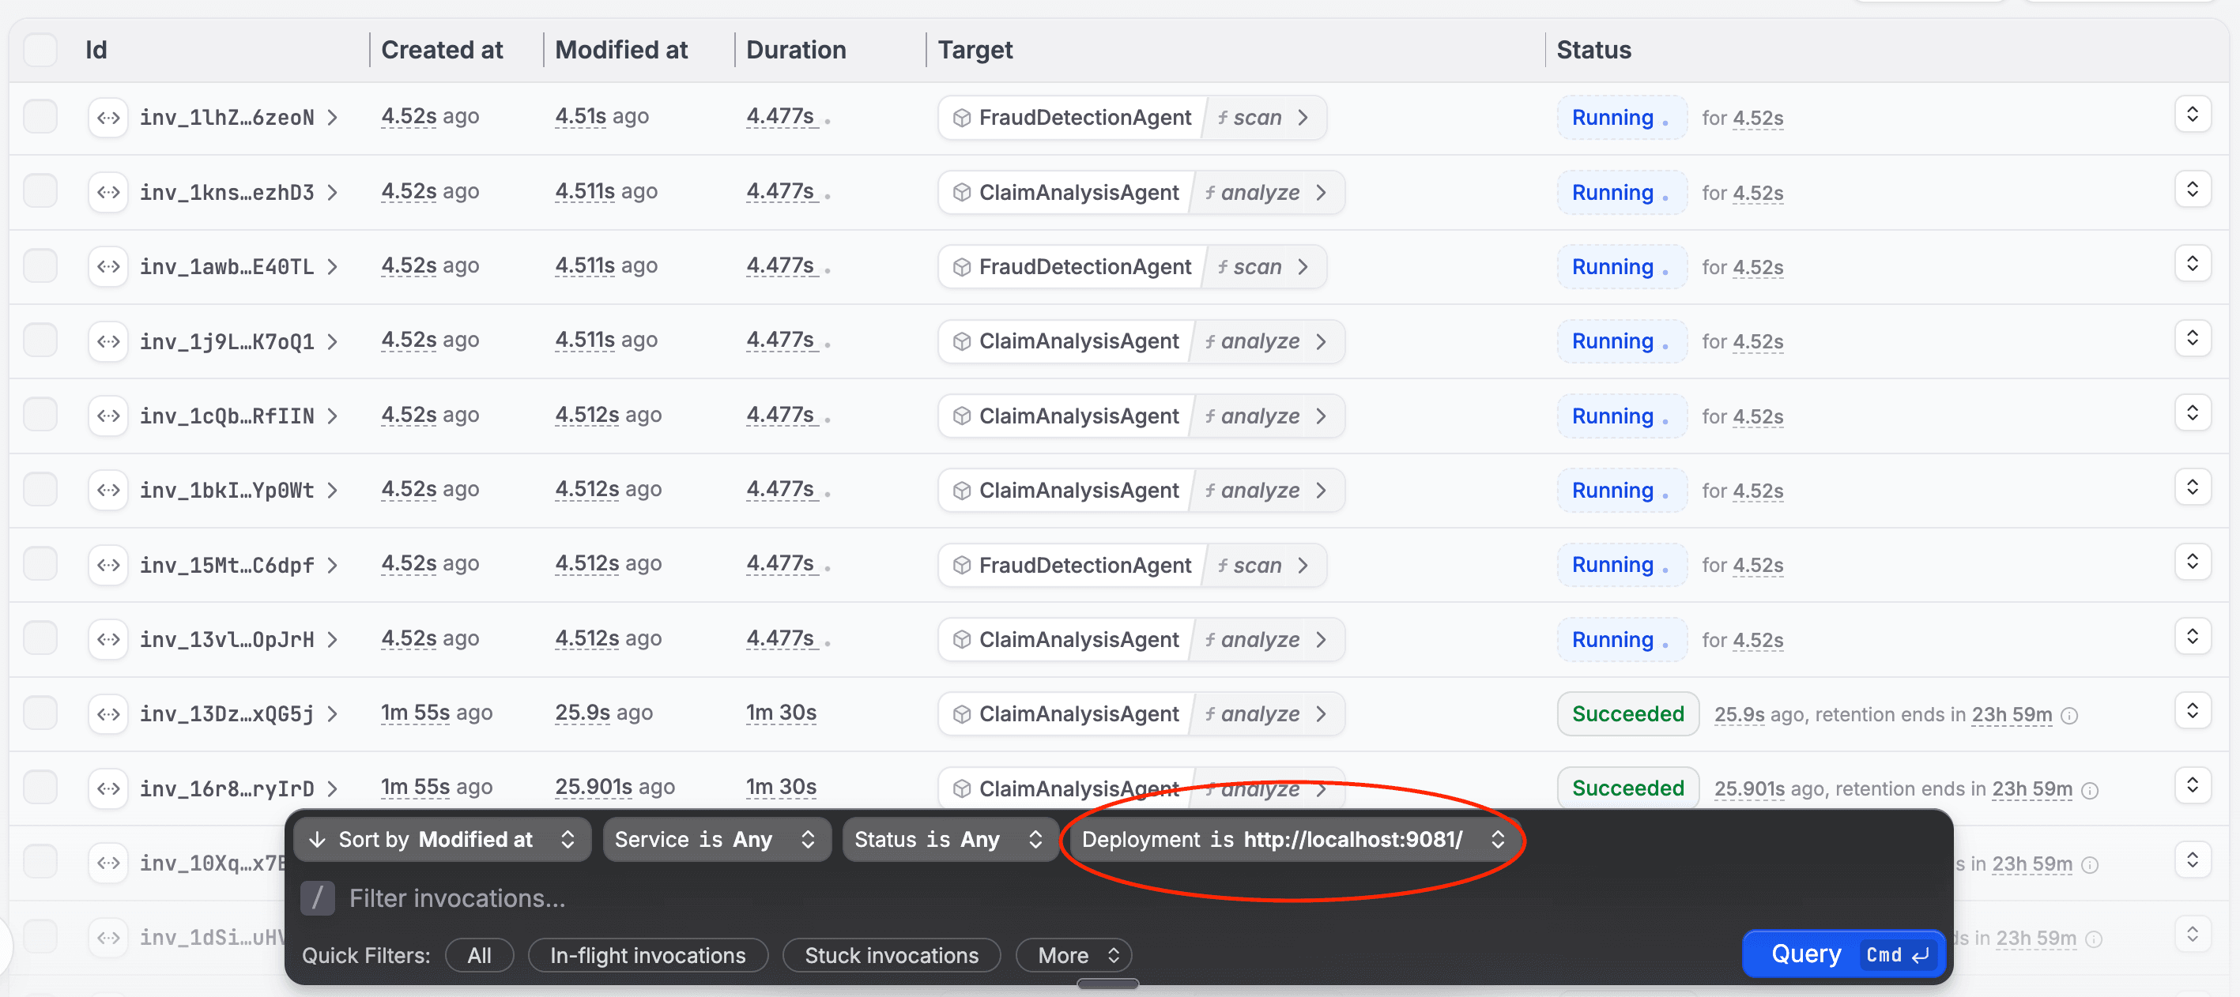The width and height of the screenshot is (2240, 997).
Task: Click the invocation icon for inv_13Dz…xQG5j
Action: (x=109, y=713)
